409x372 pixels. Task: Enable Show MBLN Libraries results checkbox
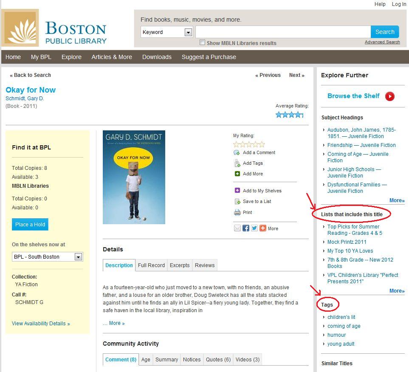pyautogui.click(x=202, y=42)
